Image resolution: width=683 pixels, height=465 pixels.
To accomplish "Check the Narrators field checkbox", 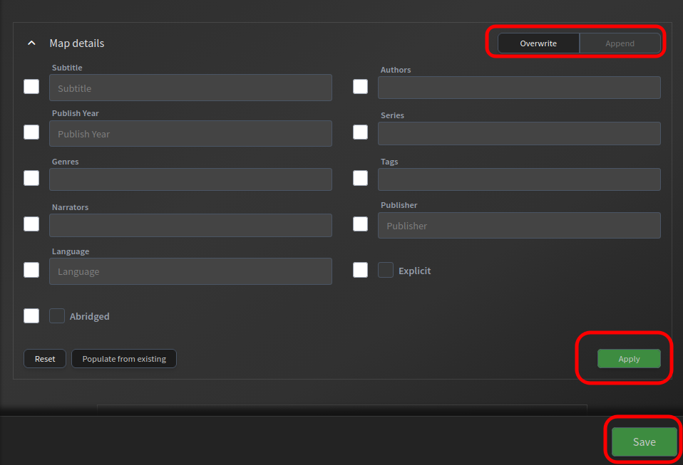I will pos(31,224).
